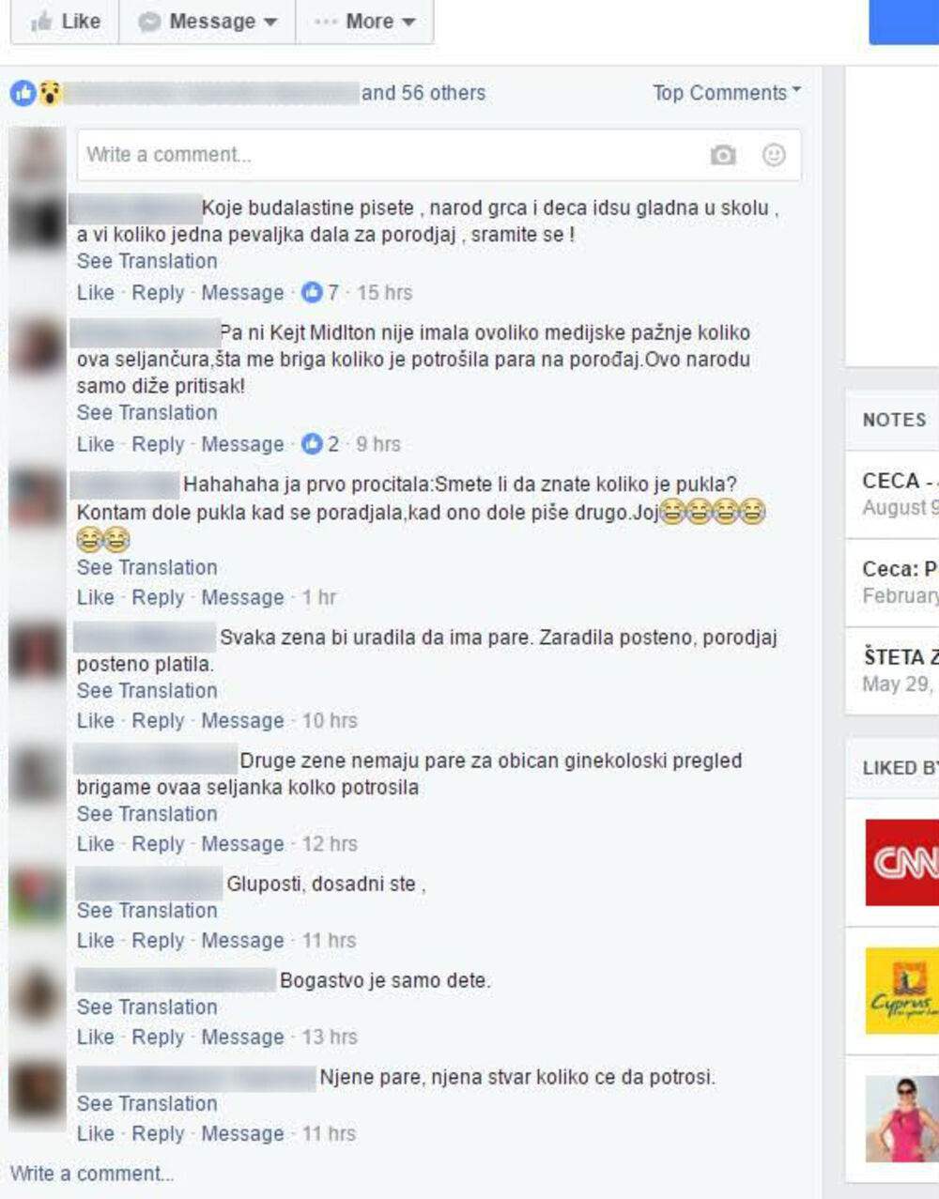Open the emoji smiley picker in comment box
Viewport: 939px width, 1199px height.
[774, 155]
